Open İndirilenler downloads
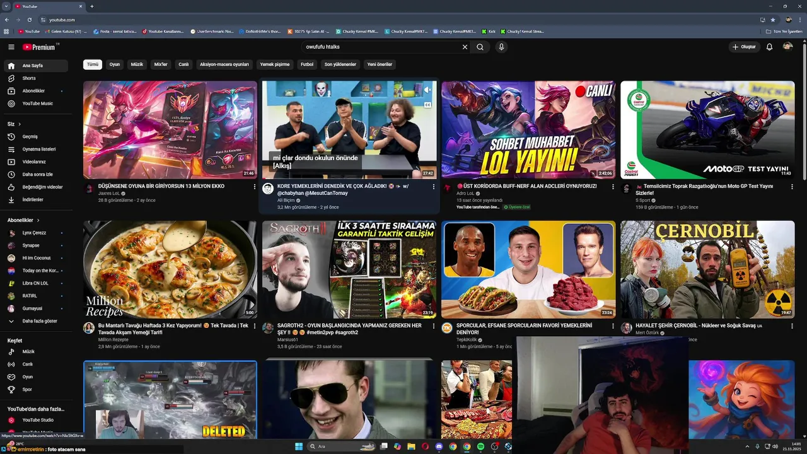Viewport: 807px width, 454px height. (36, 200)
